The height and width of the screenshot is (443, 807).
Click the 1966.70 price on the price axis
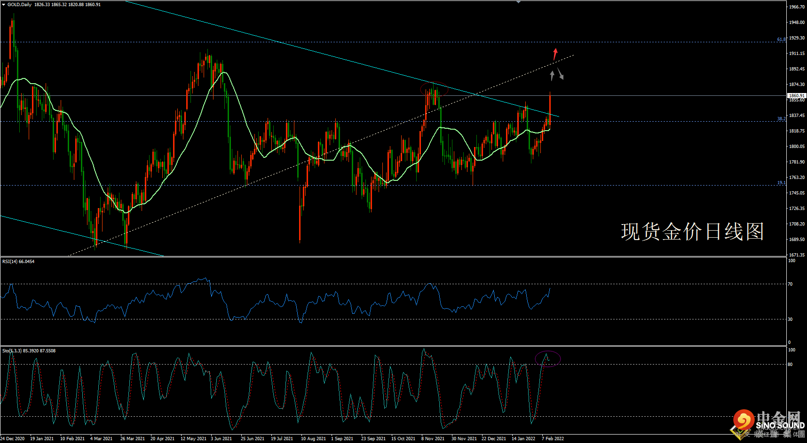pos(797,7)
